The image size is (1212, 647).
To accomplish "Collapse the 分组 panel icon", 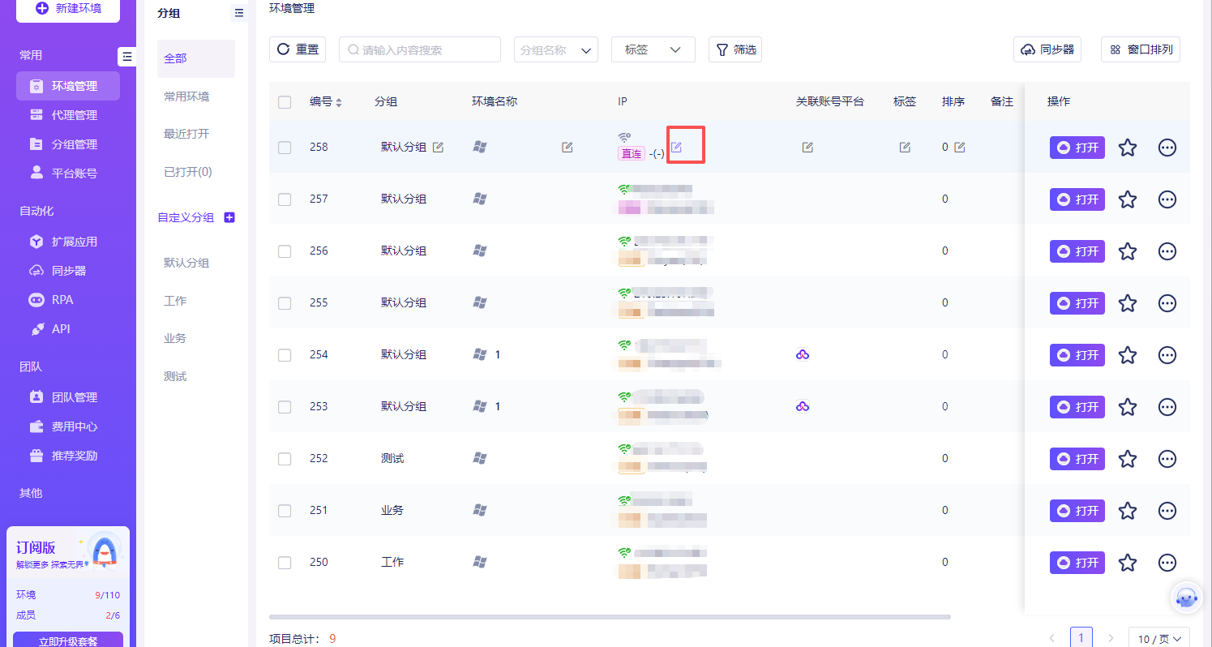I will [238, 13].
